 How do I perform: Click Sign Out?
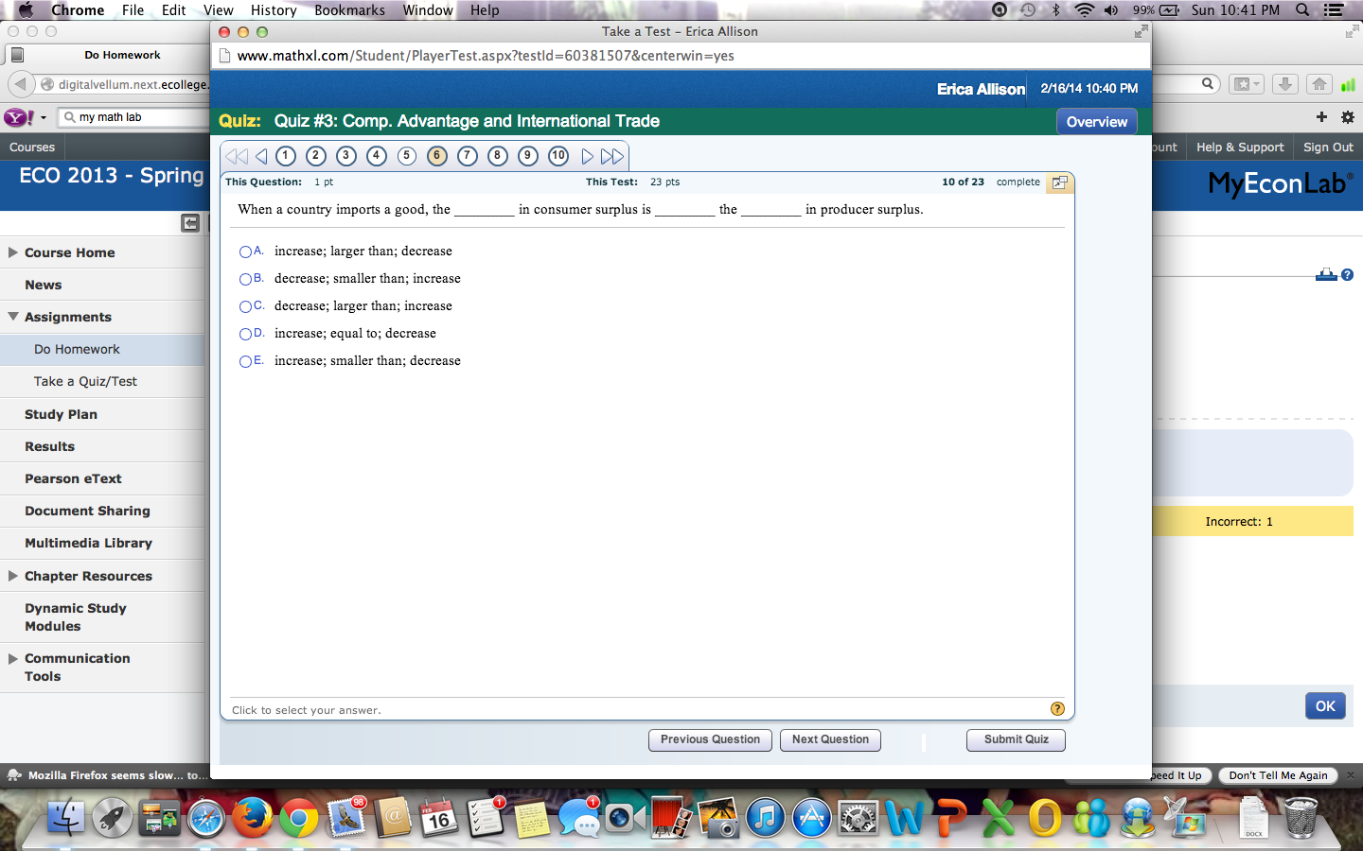click(x=1328, y=148)
